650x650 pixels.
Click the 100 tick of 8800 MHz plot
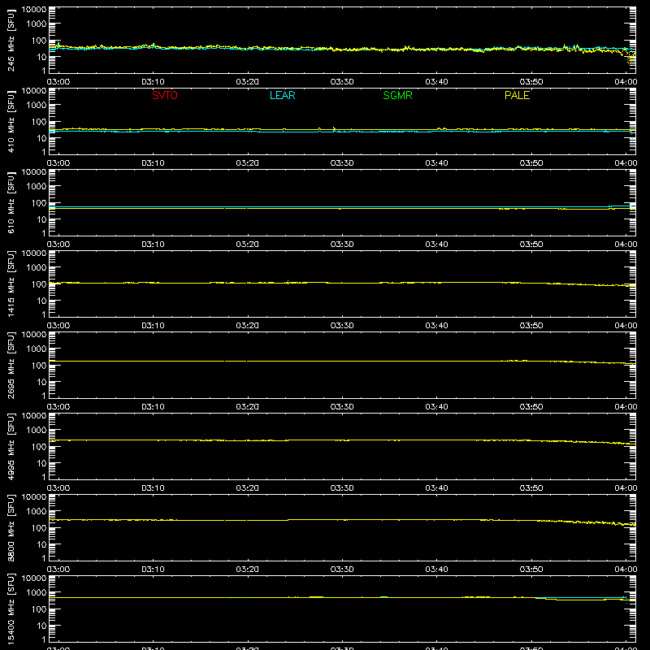tap(39, 528)
